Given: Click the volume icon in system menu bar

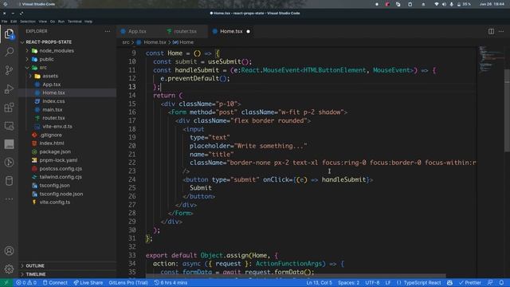Looking at the screenshot, I should click(444, 4).
